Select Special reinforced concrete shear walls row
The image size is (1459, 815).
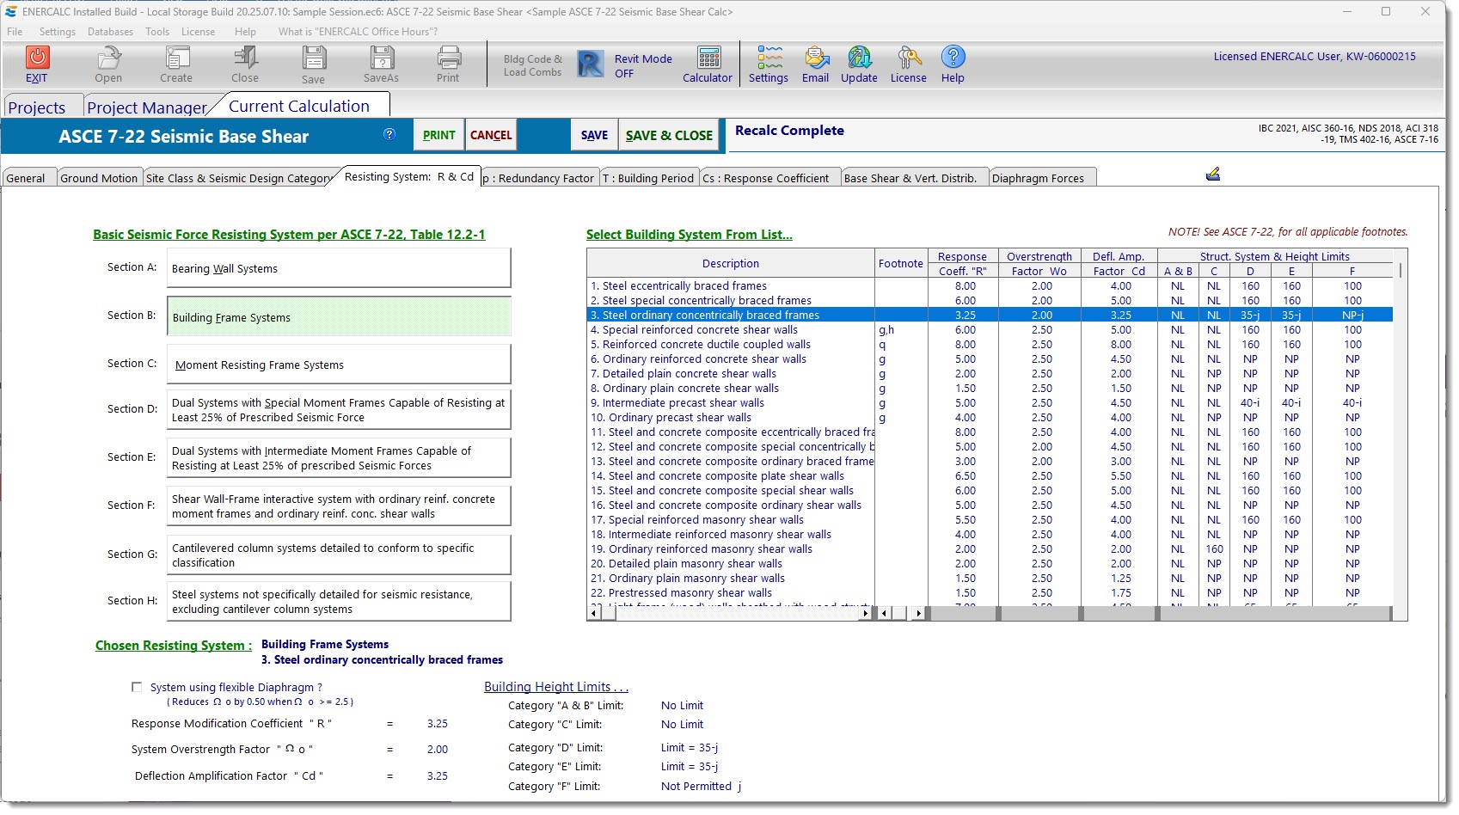(x=700, y=330)
